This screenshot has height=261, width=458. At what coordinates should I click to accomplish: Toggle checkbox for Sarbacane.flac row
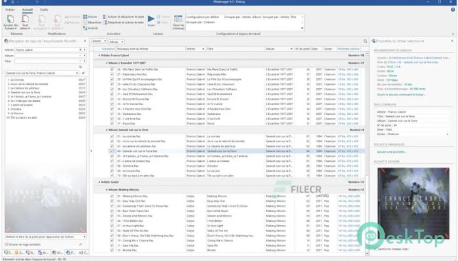pos(112,114)
